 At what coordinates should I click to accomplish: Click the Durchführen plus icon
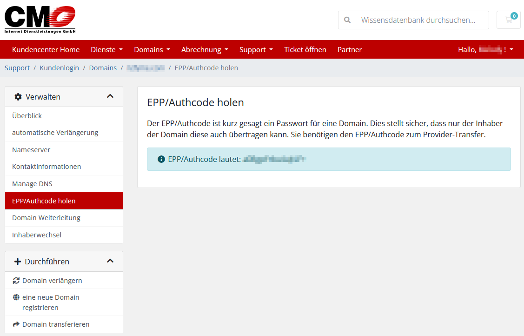(x=18, y=262)
